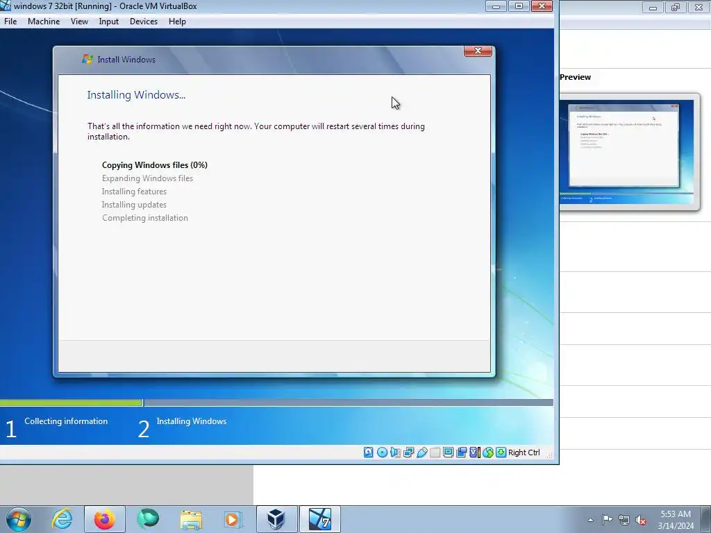Image resolution: width=711 pixels, height=533 pixels.
Task: Open the File menu in VirtualBox
Action: point(10,22)
